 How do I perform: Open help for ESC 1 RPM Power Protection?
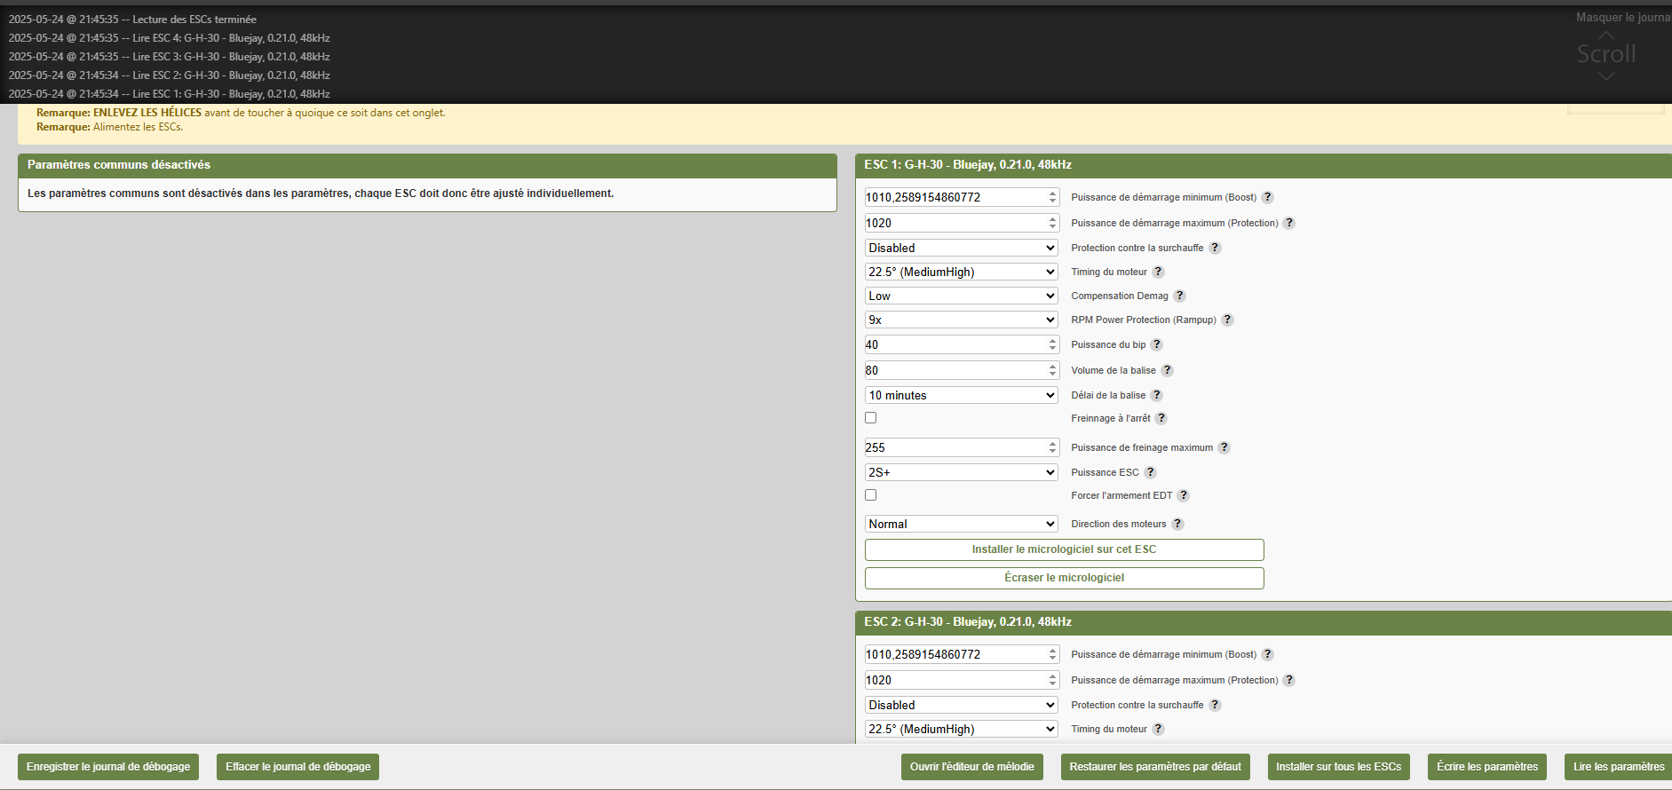tap(1227, 320)
